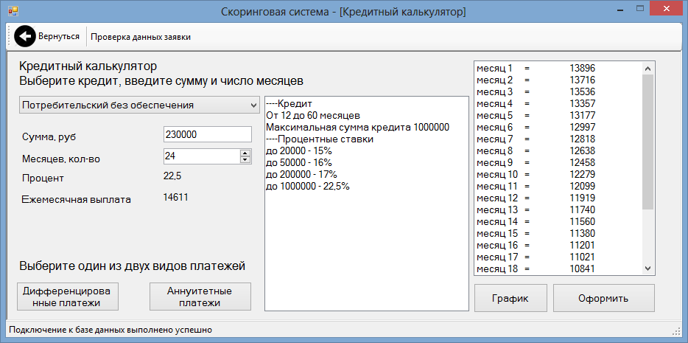Click the toolbar grip handle
Viewport: 688px width, 343px height.
(10, 37)
